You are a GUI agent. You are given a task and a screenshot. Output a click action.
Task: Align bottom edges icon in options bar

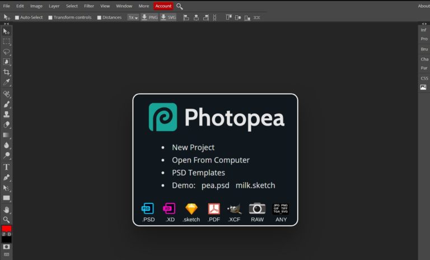click(247, 17)
